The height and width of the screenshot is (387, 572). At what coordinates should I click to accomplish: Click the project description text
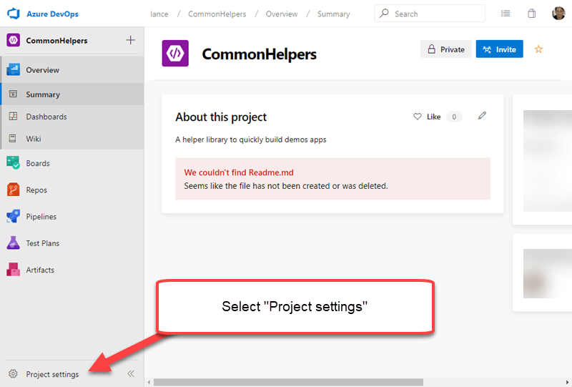click(251, 139)
